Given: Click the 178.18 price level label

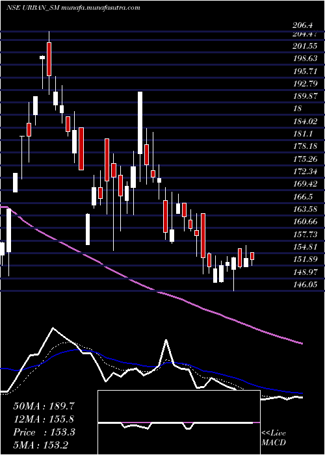Looking at the screenshot, I should point(305,146).
